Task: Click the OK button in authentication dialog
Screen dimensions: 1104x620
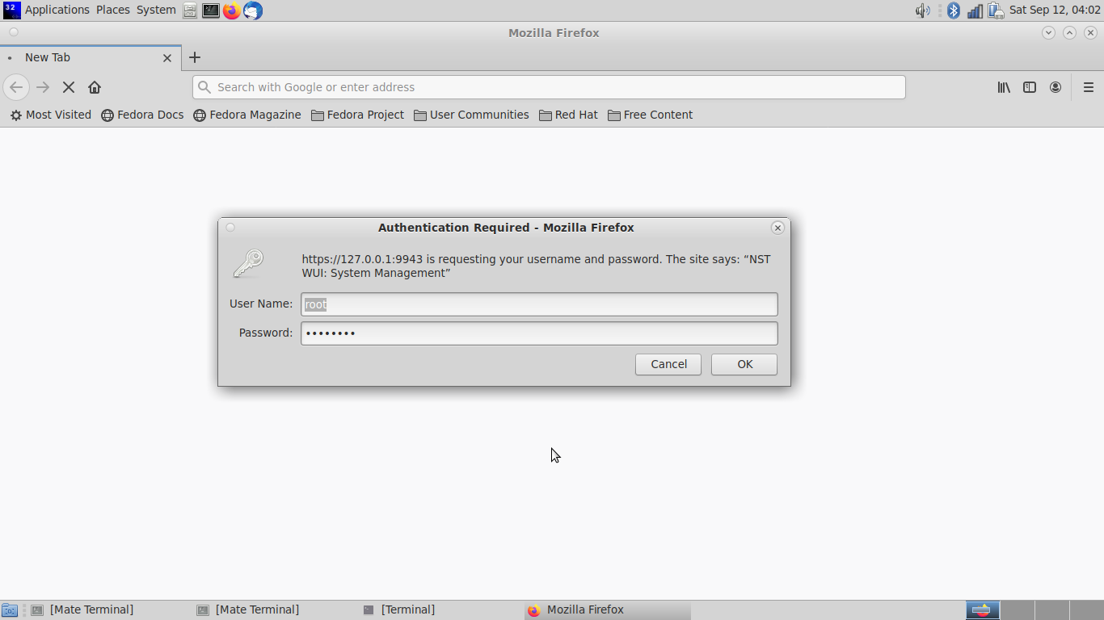Action: tap(744, 364)
